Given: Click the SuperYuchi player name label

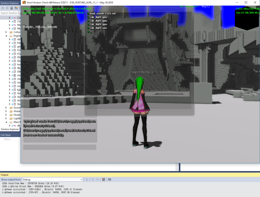Looking at the screenshot, I should pyautogui.click(x=140, y=72).
